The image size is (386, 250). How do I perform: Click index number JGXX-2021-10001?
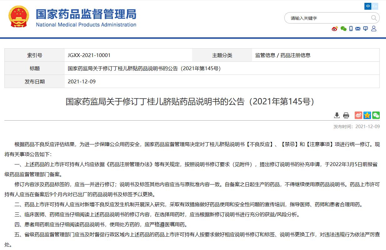point(89,55)
